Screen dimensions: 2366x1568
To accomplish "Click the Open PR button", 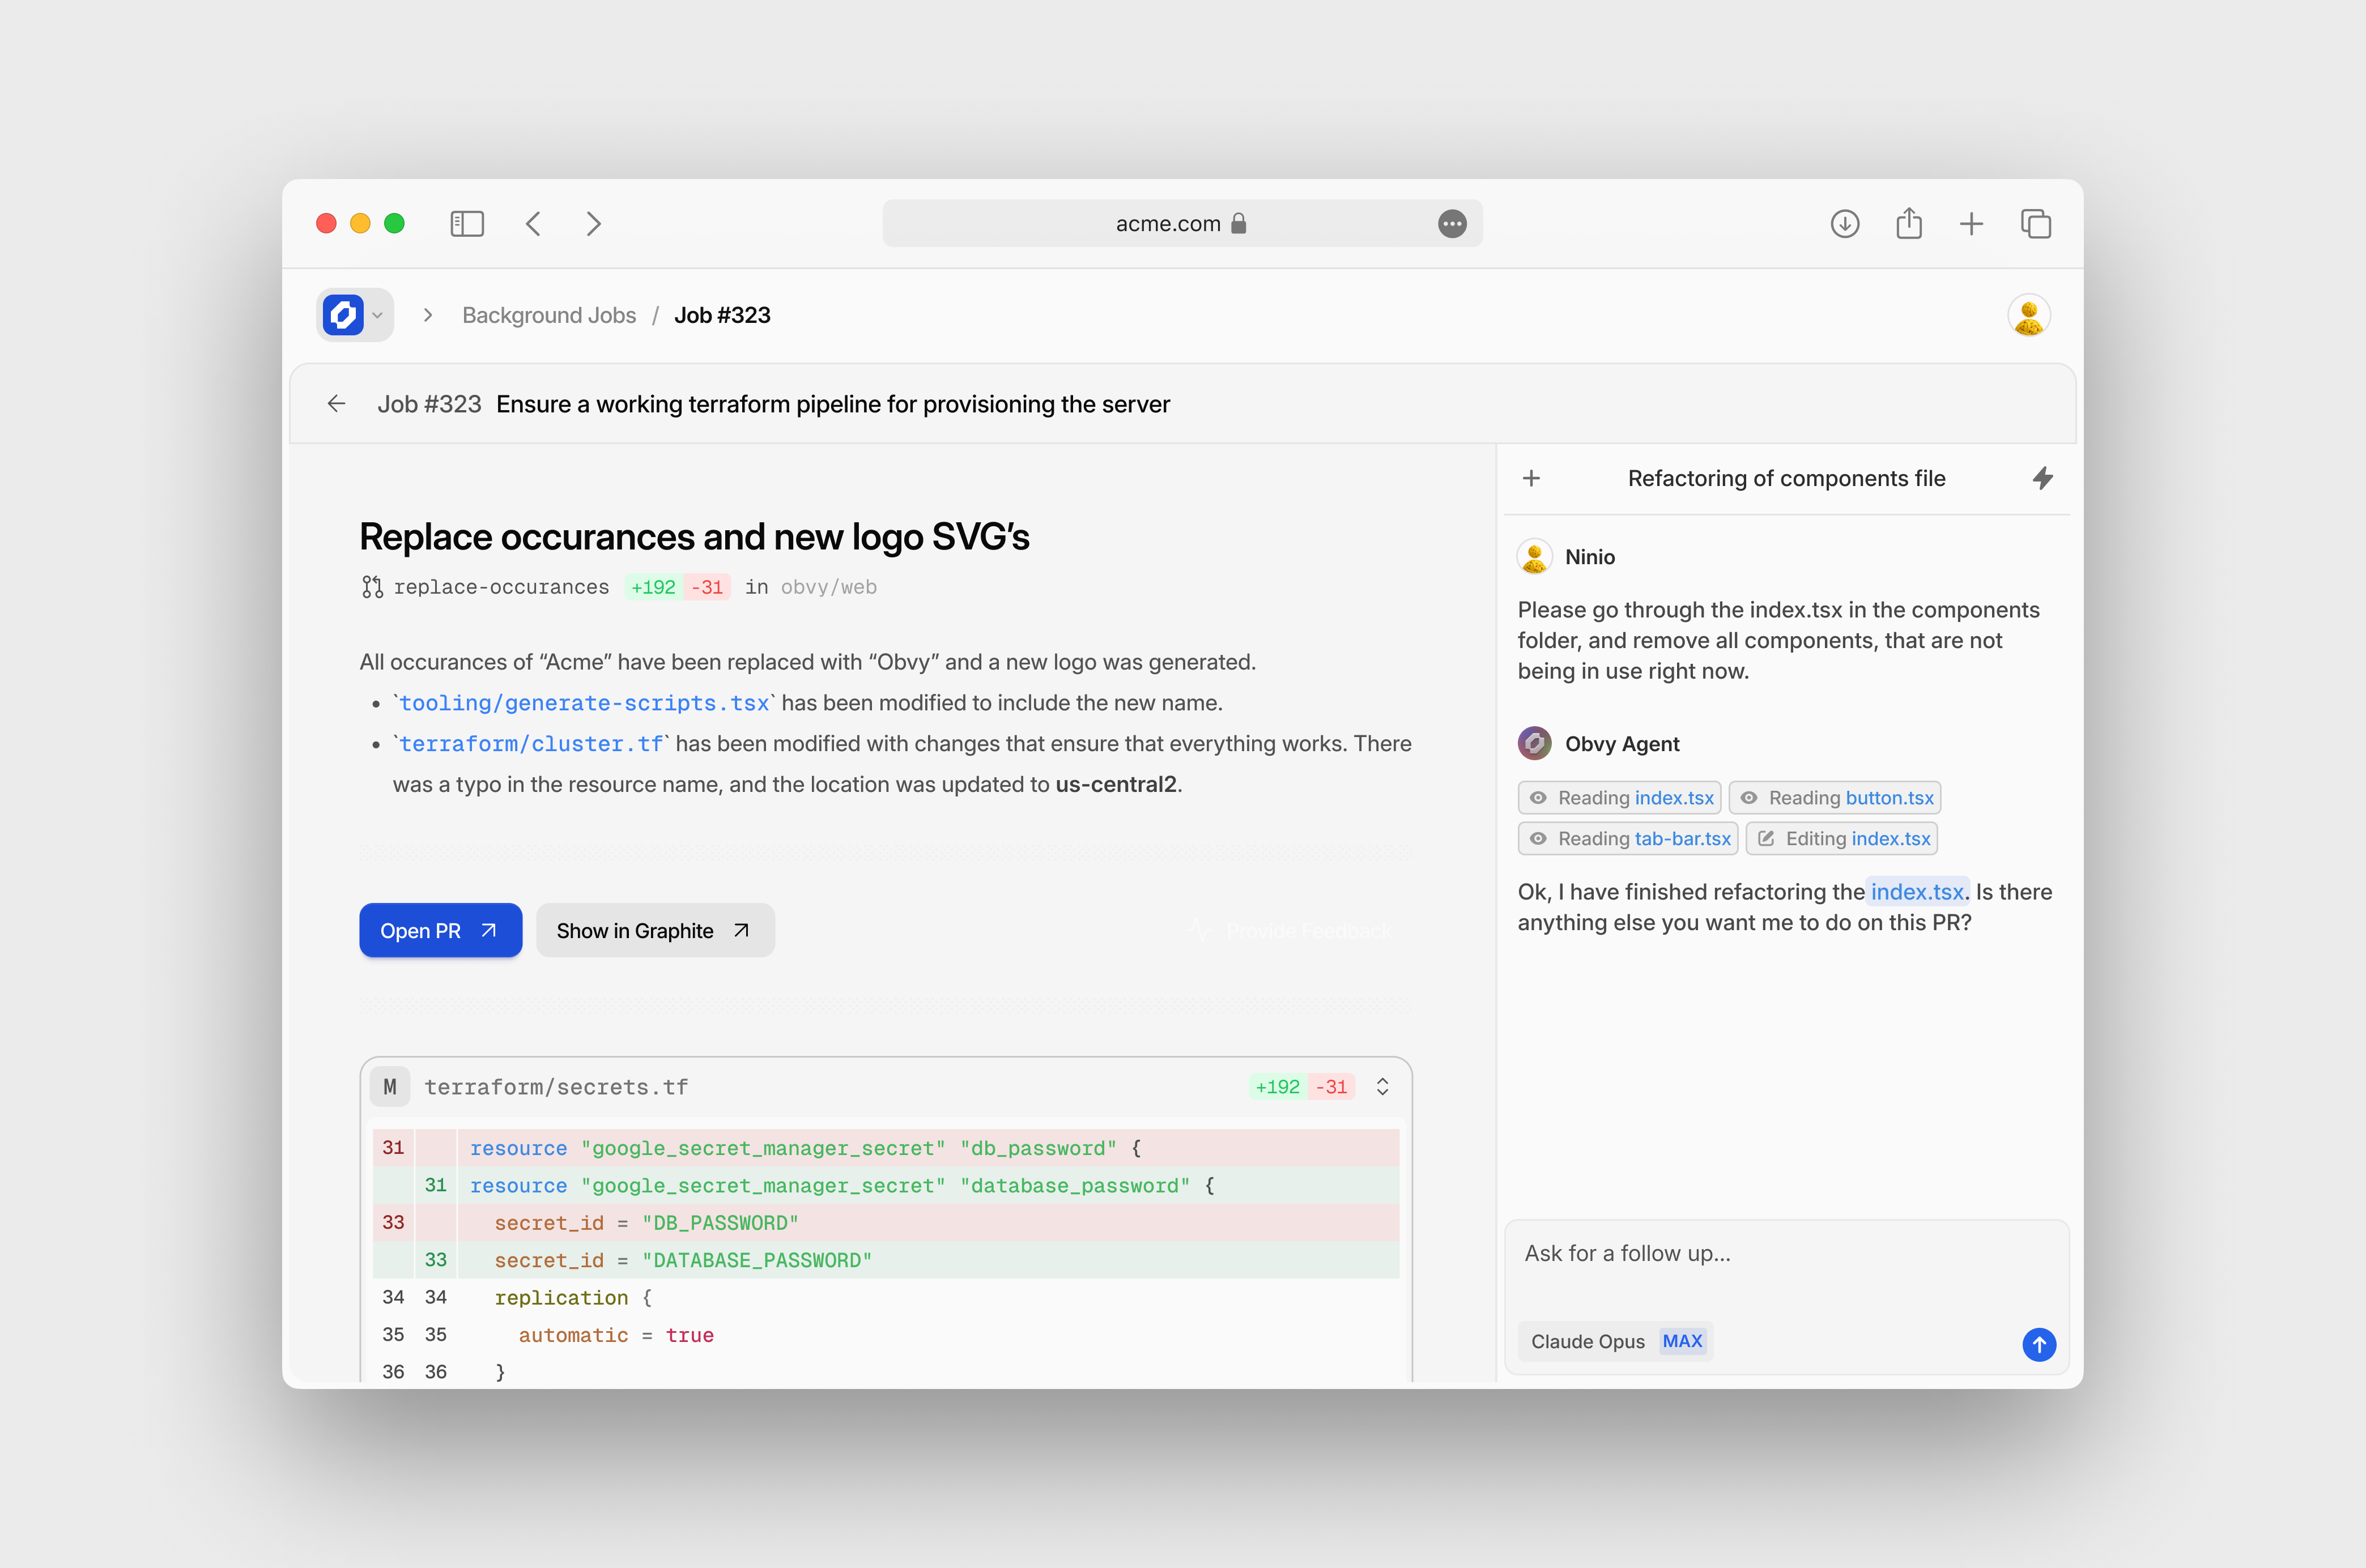I will pyautogui.click(x=440, y=930).
